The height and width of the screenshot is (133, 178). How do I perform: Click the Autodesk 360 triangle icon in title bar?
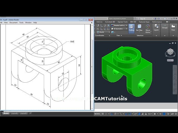pos(159,19)
